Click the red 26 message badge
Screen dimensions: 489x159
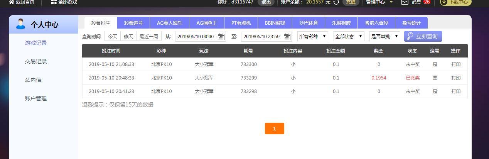[427, 2]
